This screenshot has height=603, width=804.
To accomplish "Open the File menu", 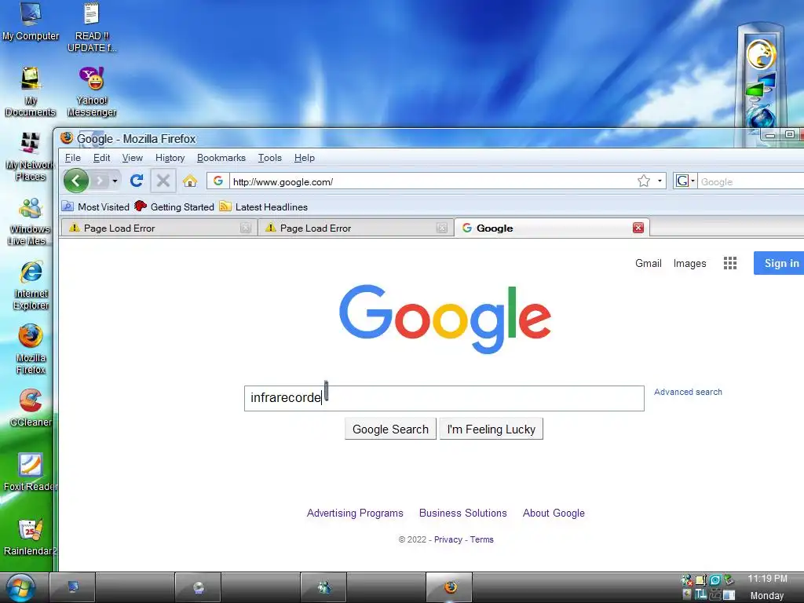I will click(73, 158).
